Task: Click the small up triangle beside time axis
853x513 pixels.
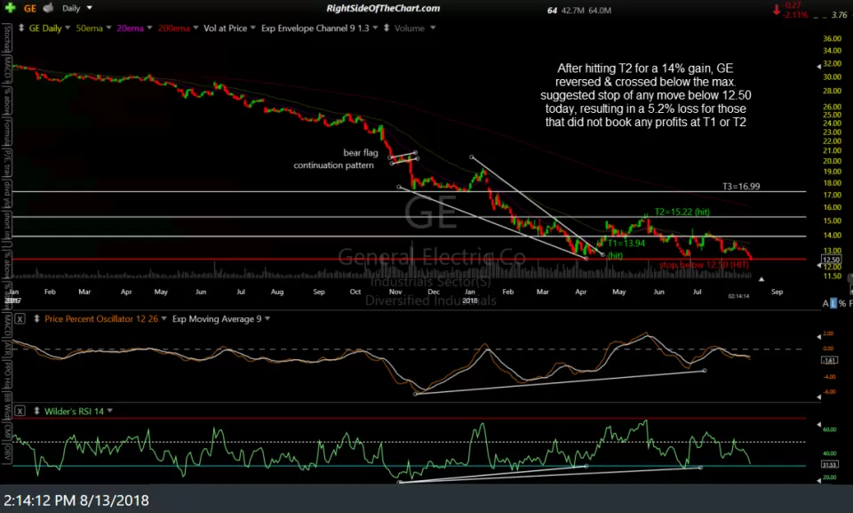Action: point(761,279)
